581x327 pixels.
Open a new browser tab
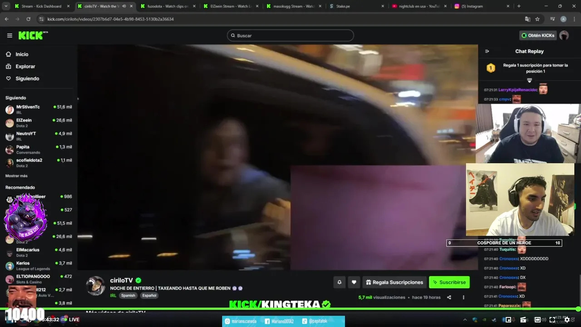click(x=519, y=6)
